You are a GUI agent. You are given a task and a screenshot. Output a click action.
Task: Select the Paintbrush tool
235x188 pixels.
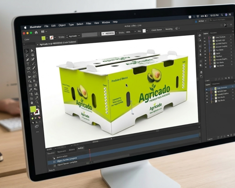coord(34,68)
